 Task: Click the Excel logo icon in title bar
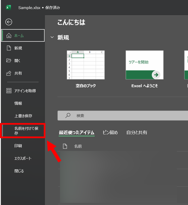(8, 8)
